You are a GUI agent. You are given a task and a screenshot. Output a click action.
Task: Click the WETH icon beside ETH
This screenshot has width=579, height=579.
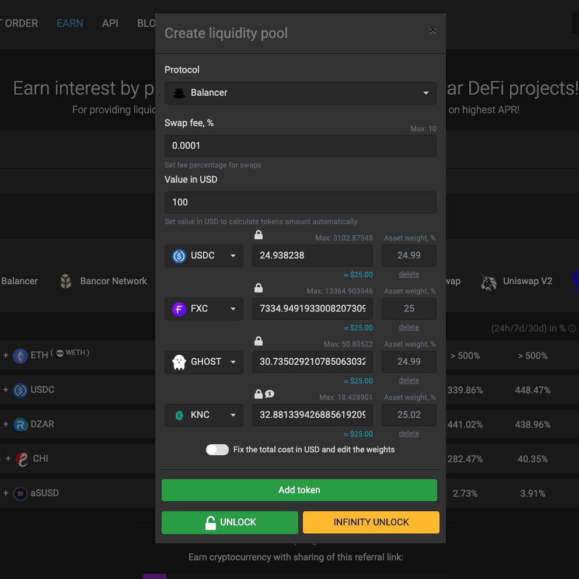pos(60,353)
